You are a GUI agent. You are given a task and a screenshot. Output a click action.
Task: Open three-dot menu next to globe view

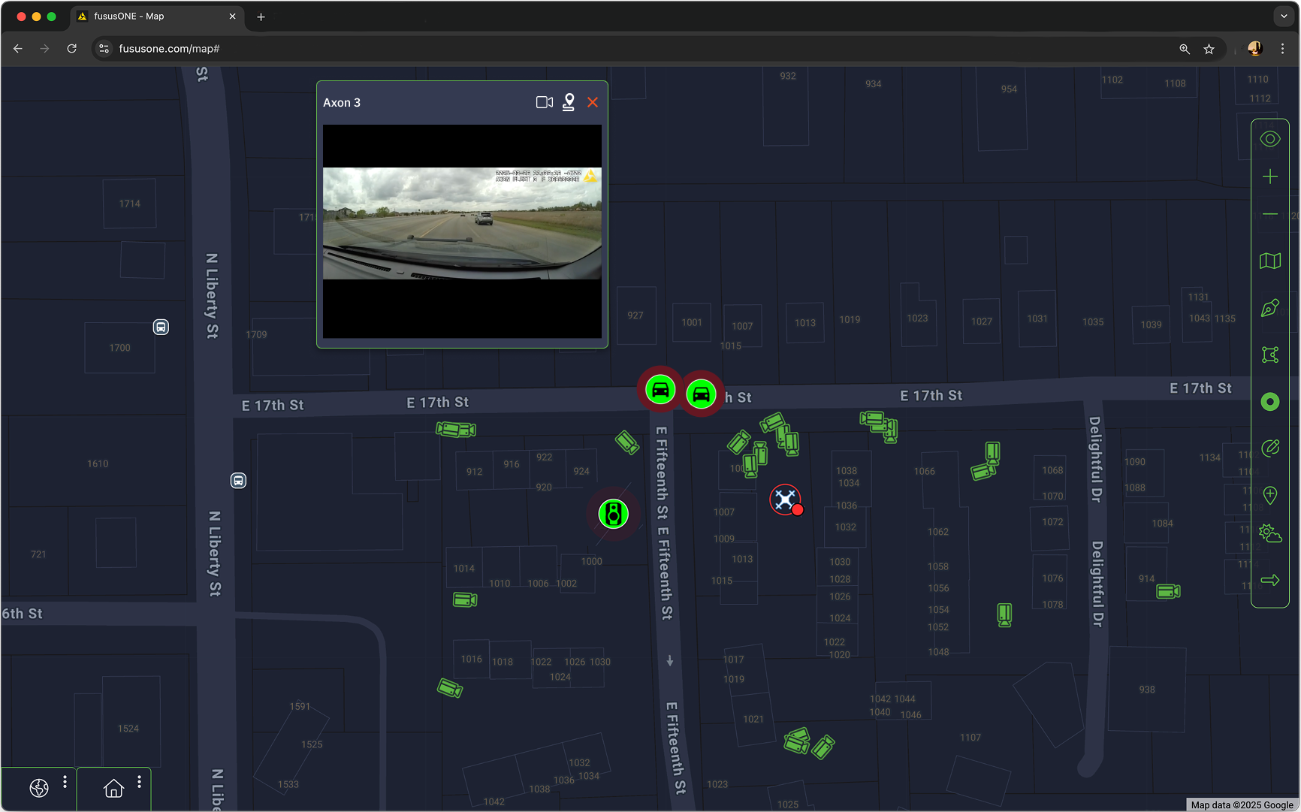(x=65, y=781)
